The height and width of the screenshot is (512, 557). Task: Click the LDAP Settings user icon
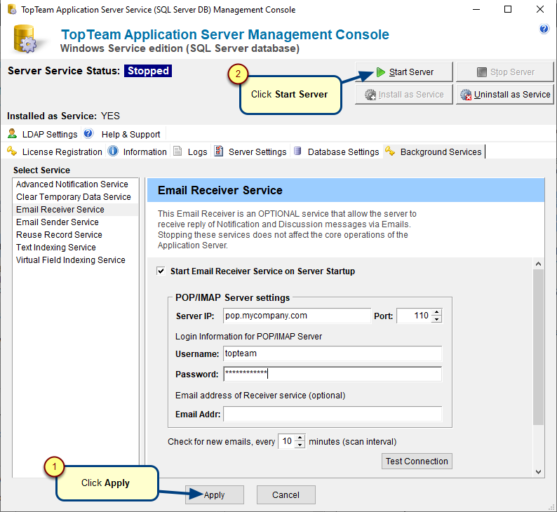point(12,134)
